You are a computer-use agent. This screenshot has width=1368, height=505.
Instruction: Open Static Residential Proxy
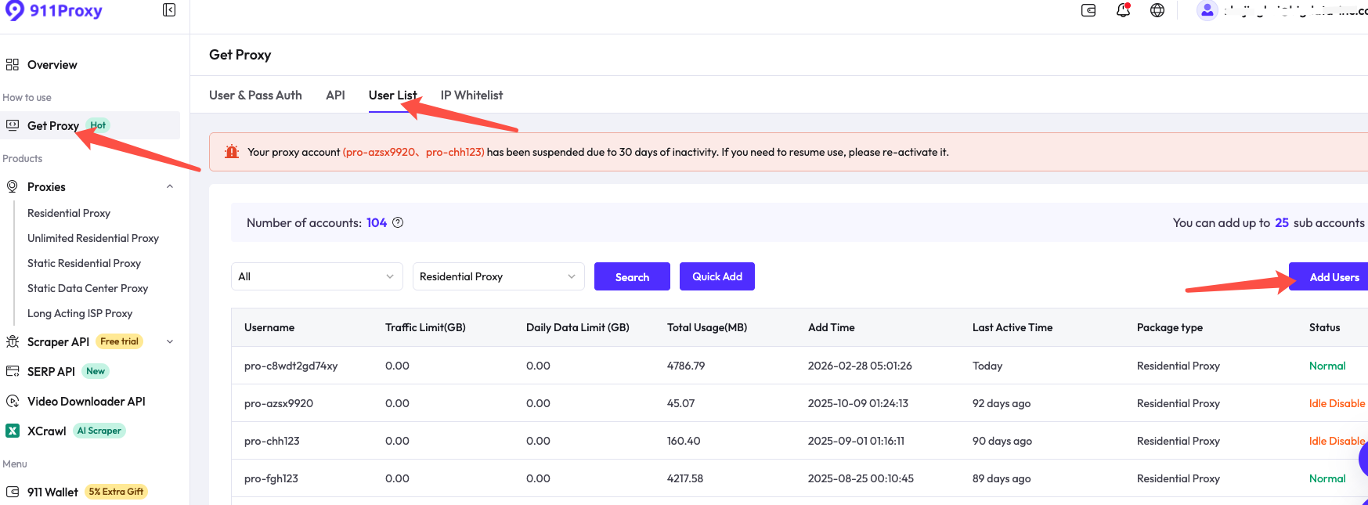[x=84, y=263]
